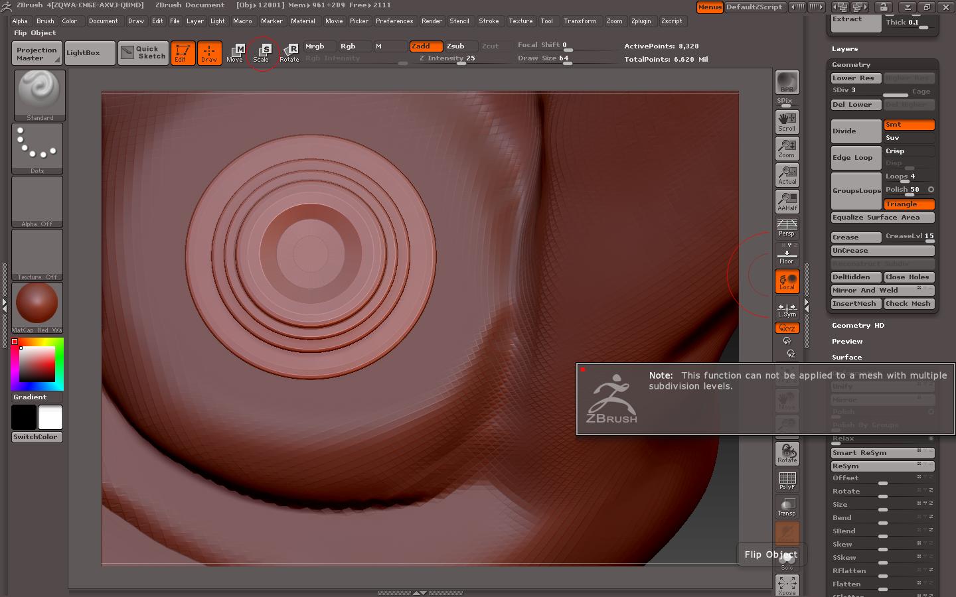Click Del Lower button
The height and width of the screenshot is (597, 956).
856,105
